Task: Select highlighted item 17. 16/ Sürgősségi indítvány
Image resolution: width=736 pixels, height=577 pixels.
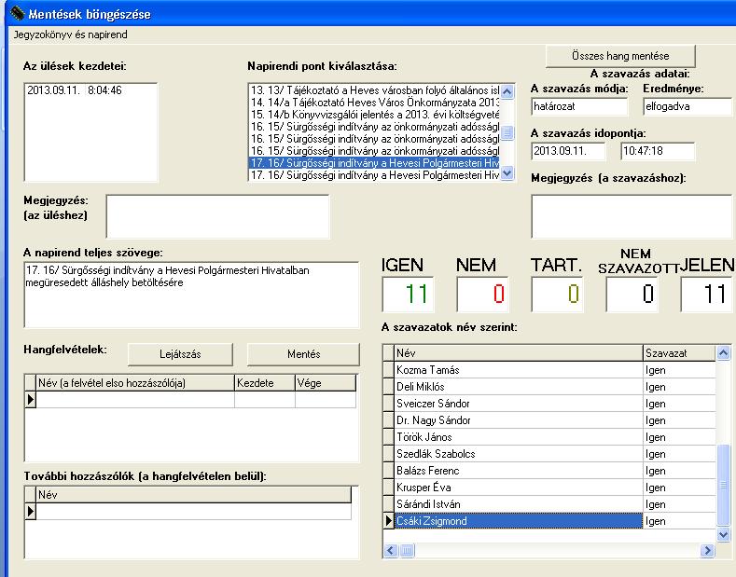Action: coord(375,163)
